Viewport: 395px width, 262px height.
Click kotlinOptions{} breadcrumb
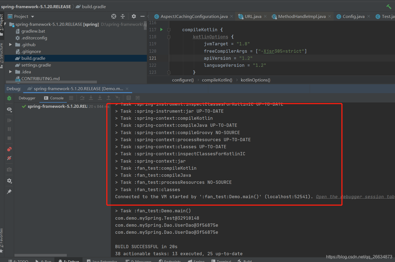tap(255, 80)
